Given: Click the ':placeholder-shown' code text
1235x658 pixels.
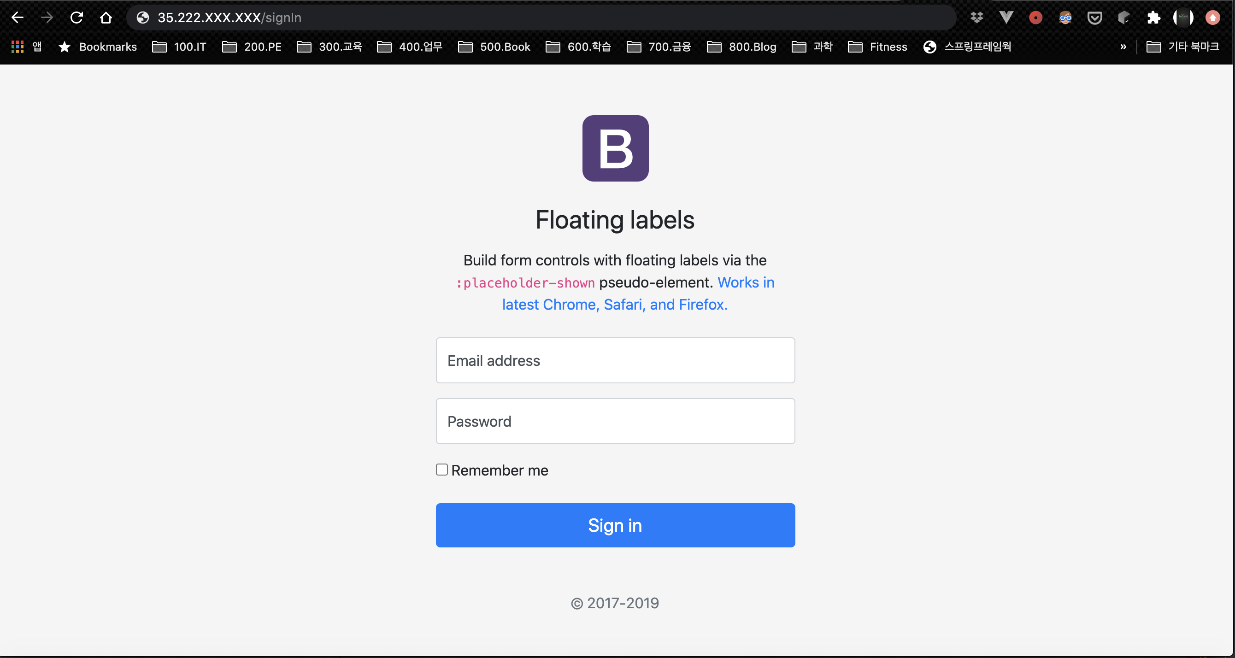Looking at the screenshot, I should click(x=525, y=283).
